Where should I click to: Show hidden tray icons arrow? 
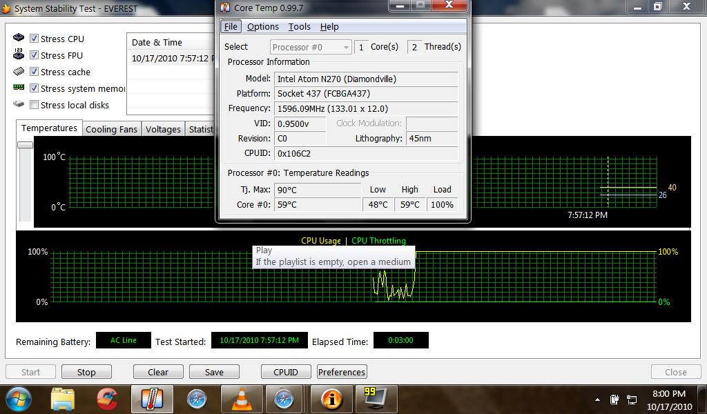click(x=597, y=400)
